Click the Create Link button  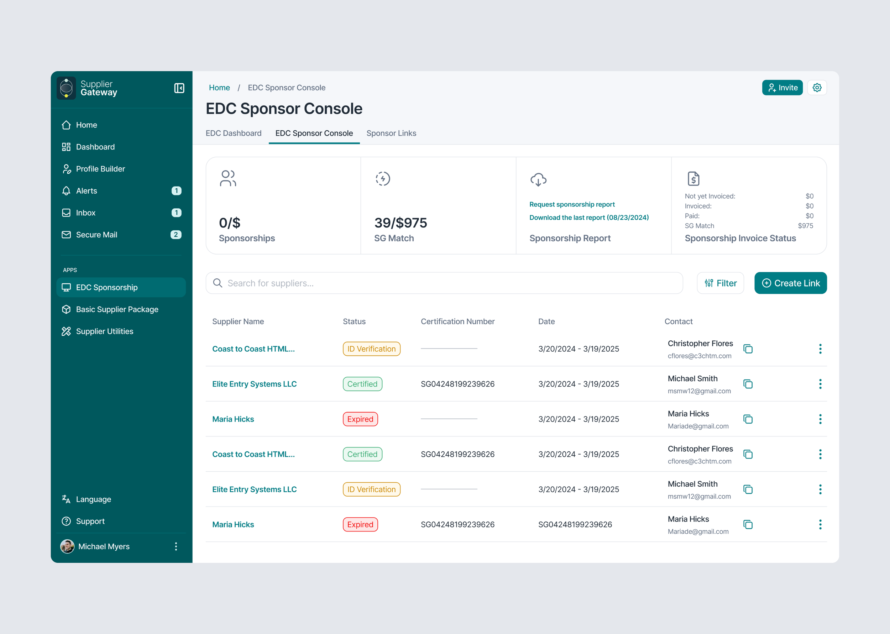click(x=790, y=283)
